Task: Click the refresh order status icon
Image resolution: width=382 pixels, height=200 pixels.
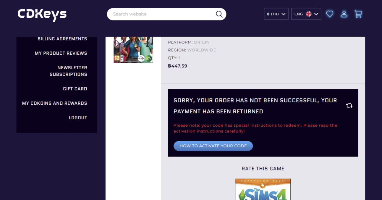Action: [349, 106]
